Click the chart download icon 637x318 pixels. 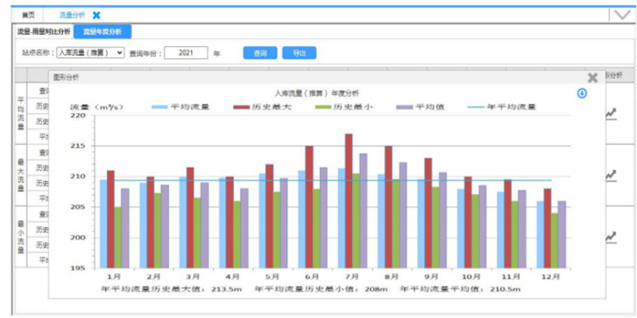[x=582, y=93]
